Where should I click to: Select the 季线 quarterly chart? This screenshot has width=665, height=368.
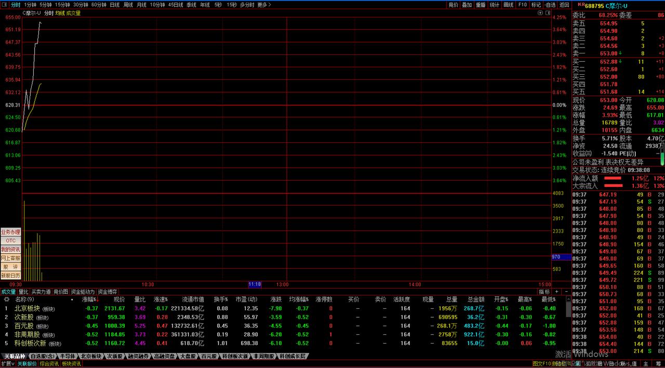tap(192, 5)
